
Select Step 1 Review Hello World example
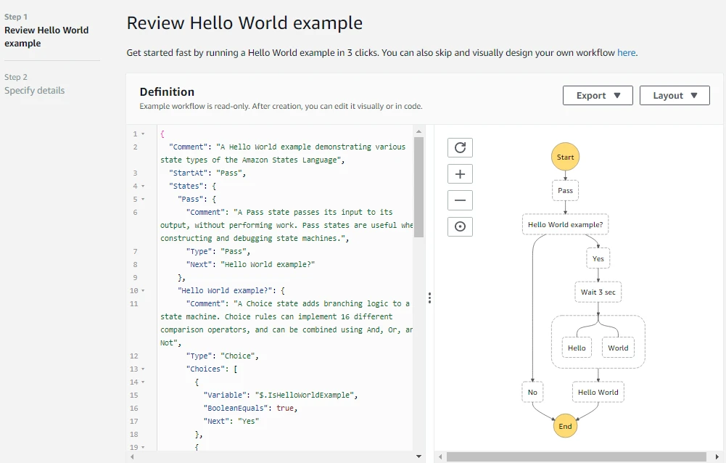46,36
